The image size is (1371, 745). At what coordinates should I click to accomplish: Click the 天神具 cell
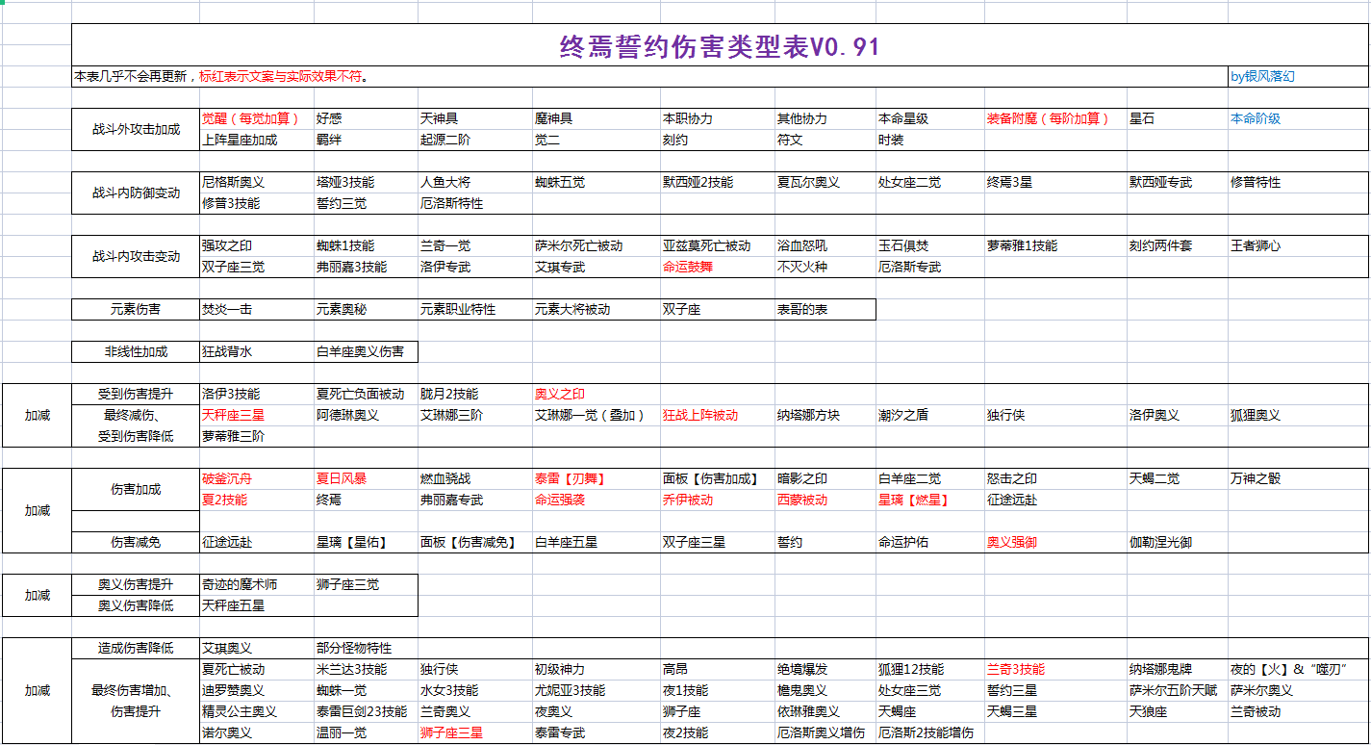475,119
